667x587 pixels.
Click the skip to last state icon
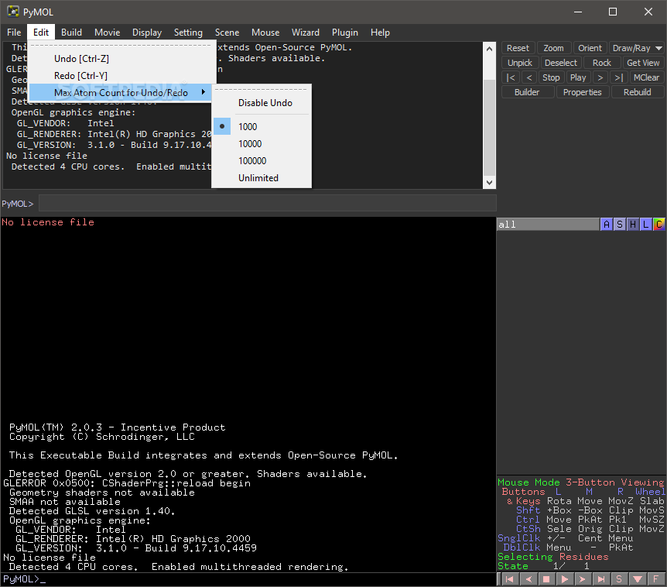tap(601, 579)
